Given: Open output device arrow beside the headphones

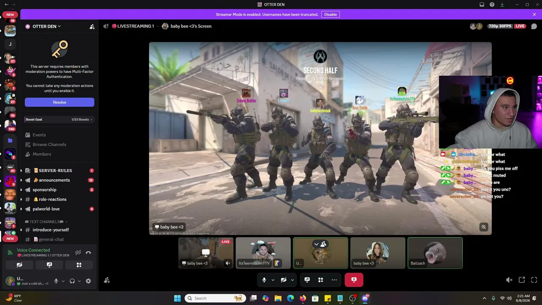Looking at the screenshot, I should coord(79,281).
